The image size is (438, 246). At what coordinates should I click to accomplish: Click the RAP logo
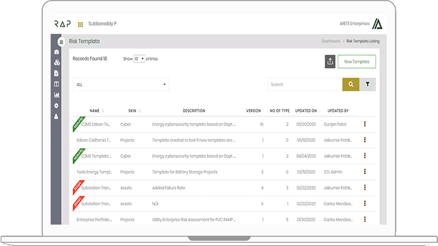pos(62,24)
